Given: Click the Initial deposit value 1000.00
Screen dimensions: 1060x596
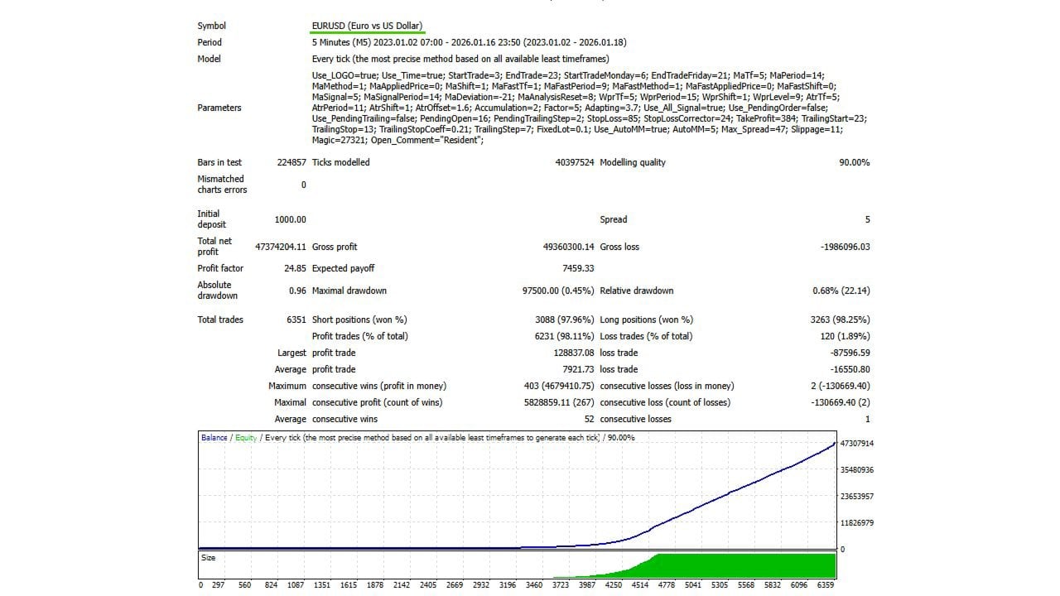Looking at the screenshot, I should (291, 219).
